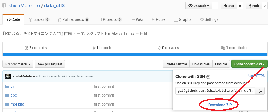
Task: View the 2 commits history
Action: click(x=36, y=48)
